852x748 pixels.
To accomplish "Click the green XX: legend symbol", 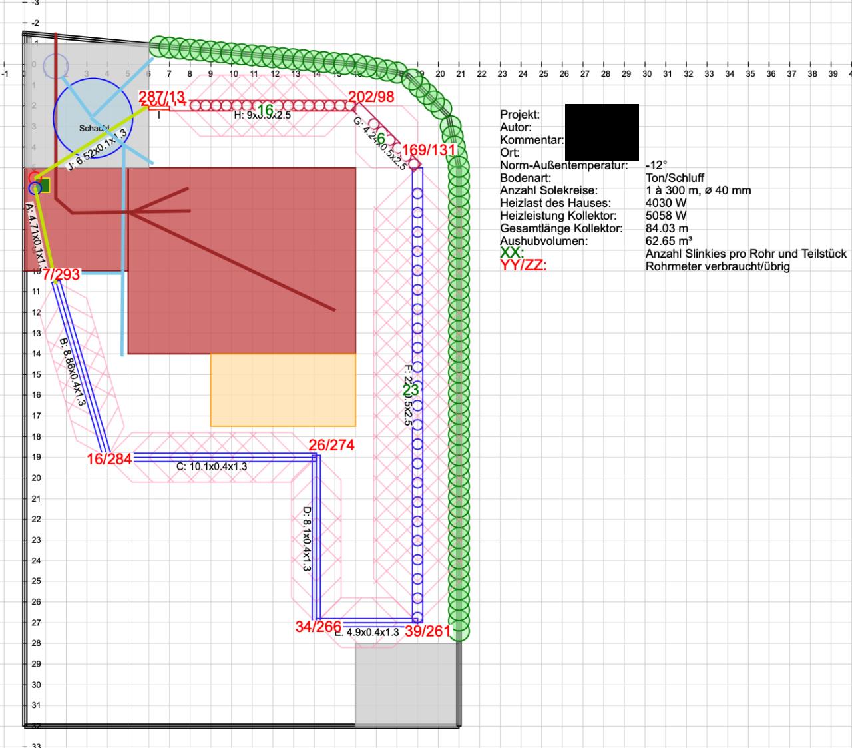I will click(x=511, y=254).
